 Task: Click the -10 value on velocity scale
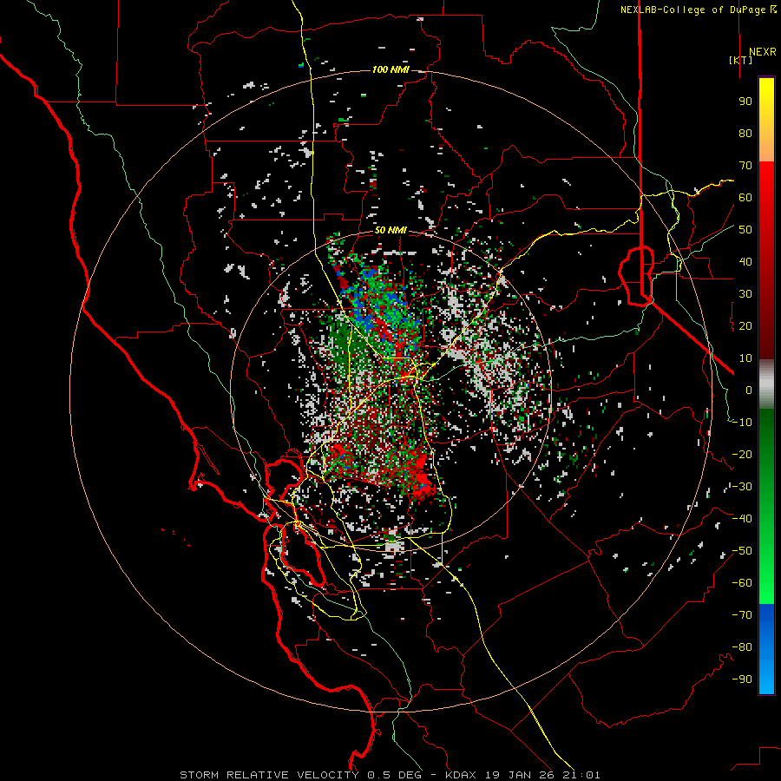(742, 423)
